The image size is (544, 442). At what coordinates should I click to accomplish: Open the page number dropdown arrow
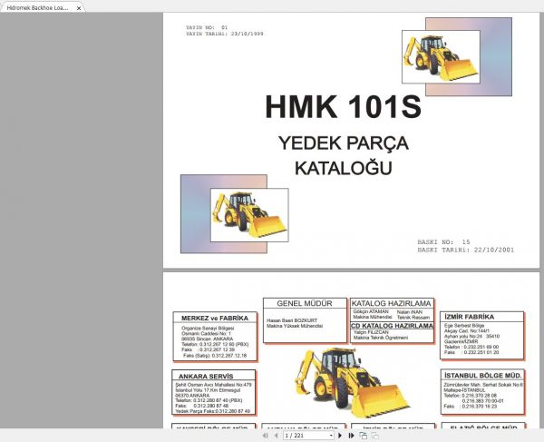pos(331,436)
